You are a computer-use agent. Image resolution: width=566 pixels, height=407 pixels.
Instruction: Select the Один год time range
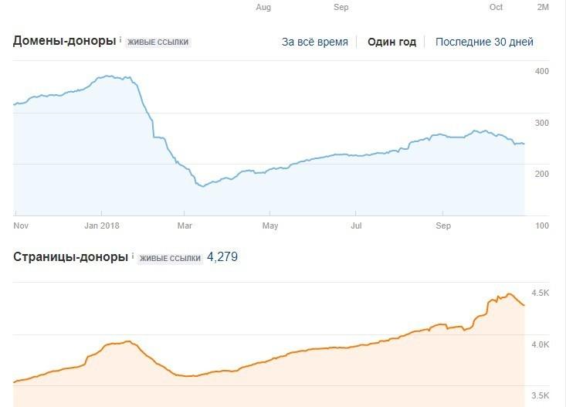(391, 42)
